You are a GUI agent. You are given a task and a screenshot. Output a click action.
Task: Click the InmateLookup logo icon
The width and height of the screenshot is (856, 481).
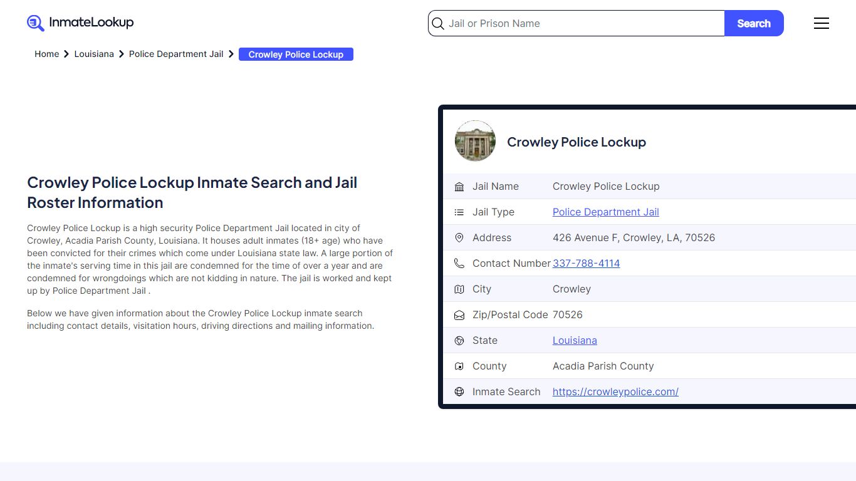tap(36, 23)
